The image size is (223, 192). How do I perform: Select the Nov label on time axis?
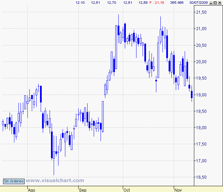coord(178,190)
